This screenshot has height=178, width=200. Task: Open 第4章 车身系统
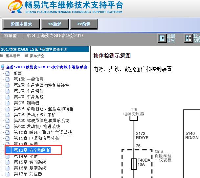(29, 97)
